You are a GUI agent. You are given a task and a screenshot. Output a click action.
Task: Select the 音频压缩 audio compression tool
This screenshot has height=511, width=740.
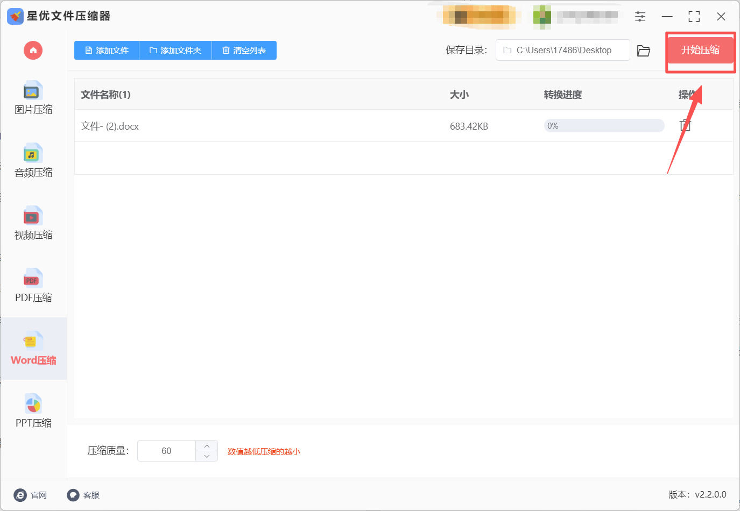32,161
